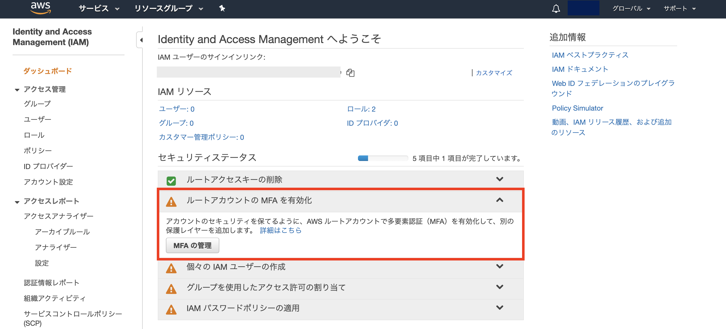This screenshot has height=329, width=726.
Task: Click the グループを使用したアクセス許可の割り当て row title
Action: pos(266,287)
